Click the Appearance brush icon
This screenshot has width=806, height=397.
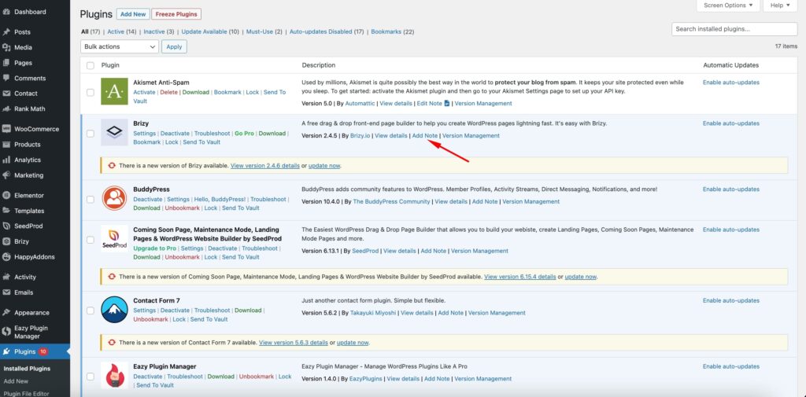click(x=6, y=312)
